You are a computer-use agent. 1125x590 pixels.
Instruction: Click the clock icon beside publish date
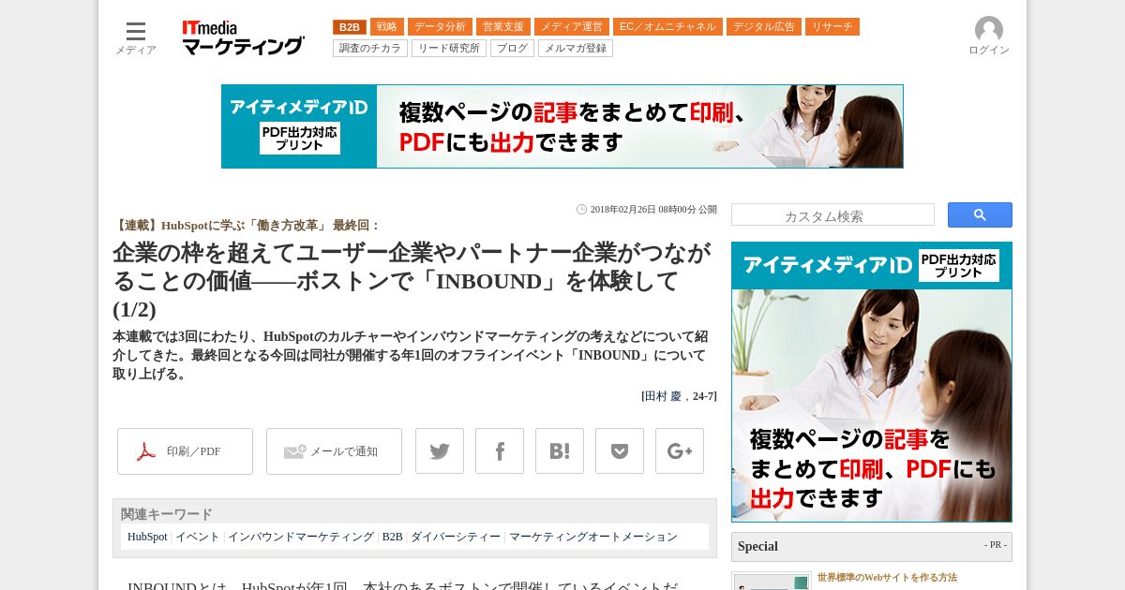581,210
